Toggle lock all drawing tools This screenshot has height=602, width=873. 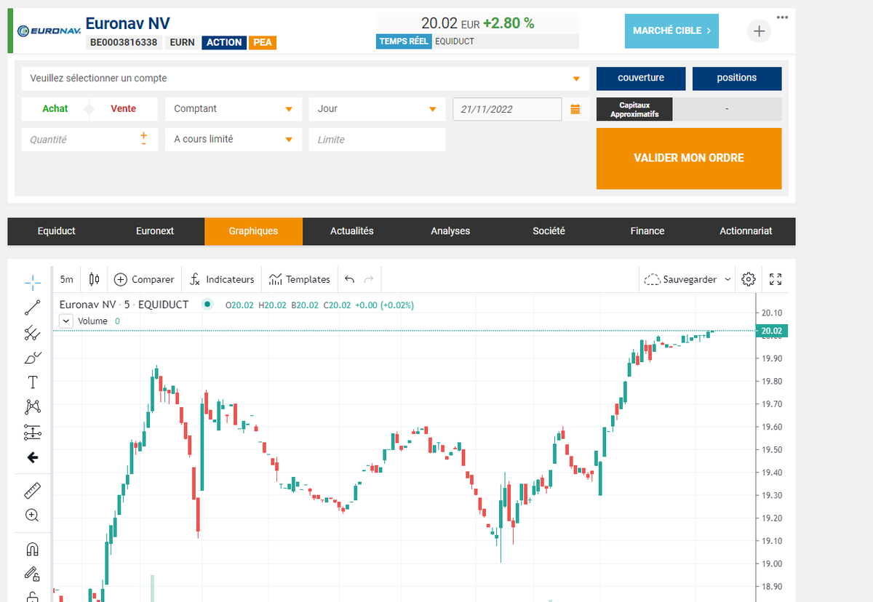coord(32,597)
